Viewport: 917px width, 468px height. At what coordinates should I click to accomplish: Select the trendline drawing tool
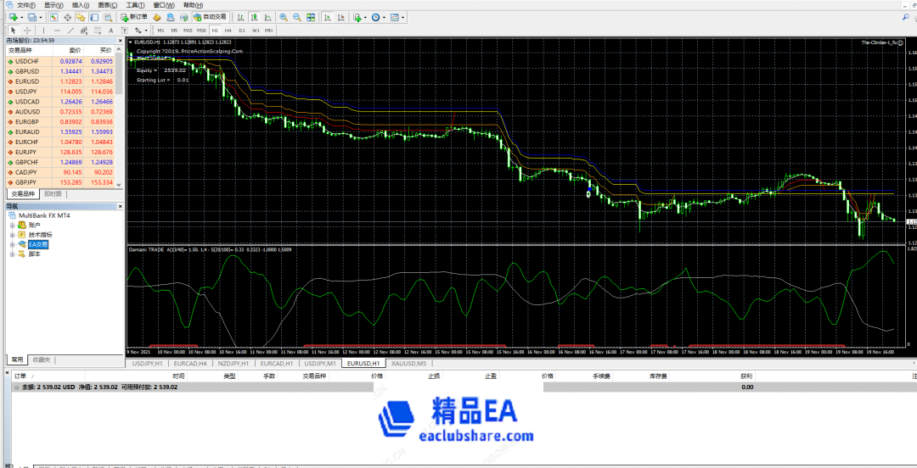(70, 30)
